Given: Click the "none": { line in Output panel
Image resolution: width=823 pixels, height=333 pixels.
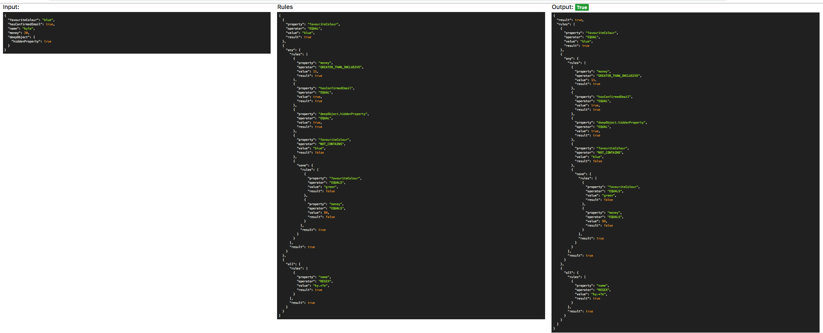Looking at the screenshot, I should (x=583, y=174).
